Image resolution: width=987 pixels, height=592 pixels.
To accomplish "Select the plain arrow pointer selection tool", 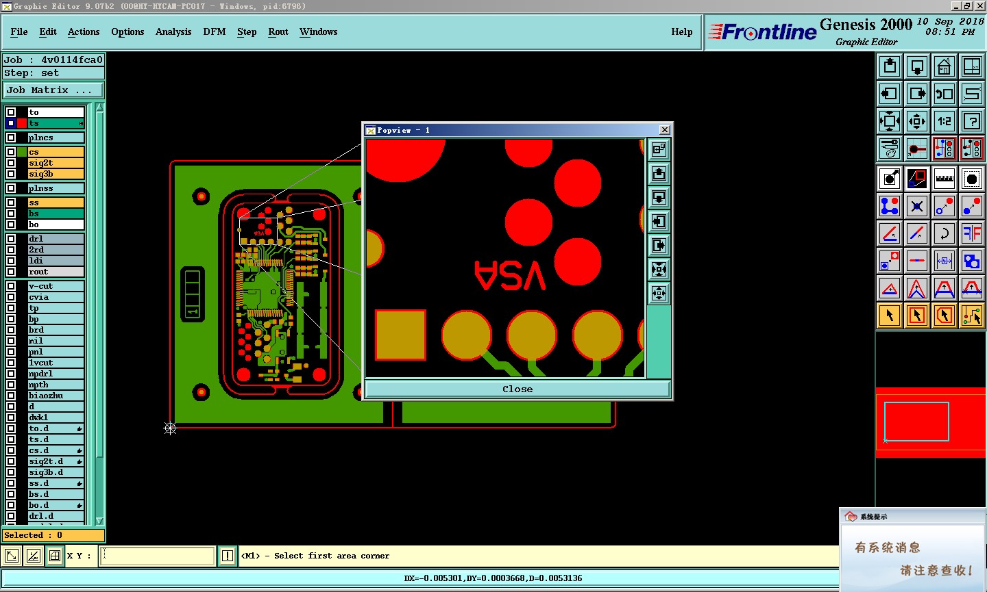I will point(890,316).
